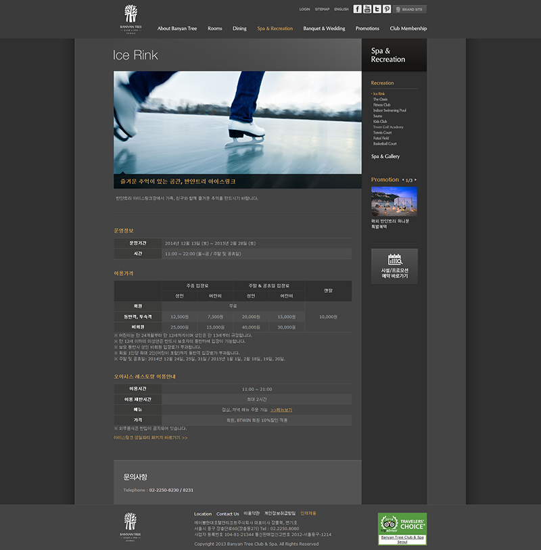Click the LOGIN link
Screen dimensions: 541x550
[305, 9]
